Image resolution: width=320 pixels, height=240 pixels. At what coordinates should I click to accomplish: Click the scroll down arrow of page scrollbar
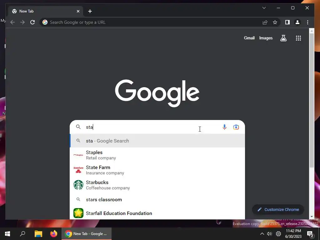click(312, 217)
